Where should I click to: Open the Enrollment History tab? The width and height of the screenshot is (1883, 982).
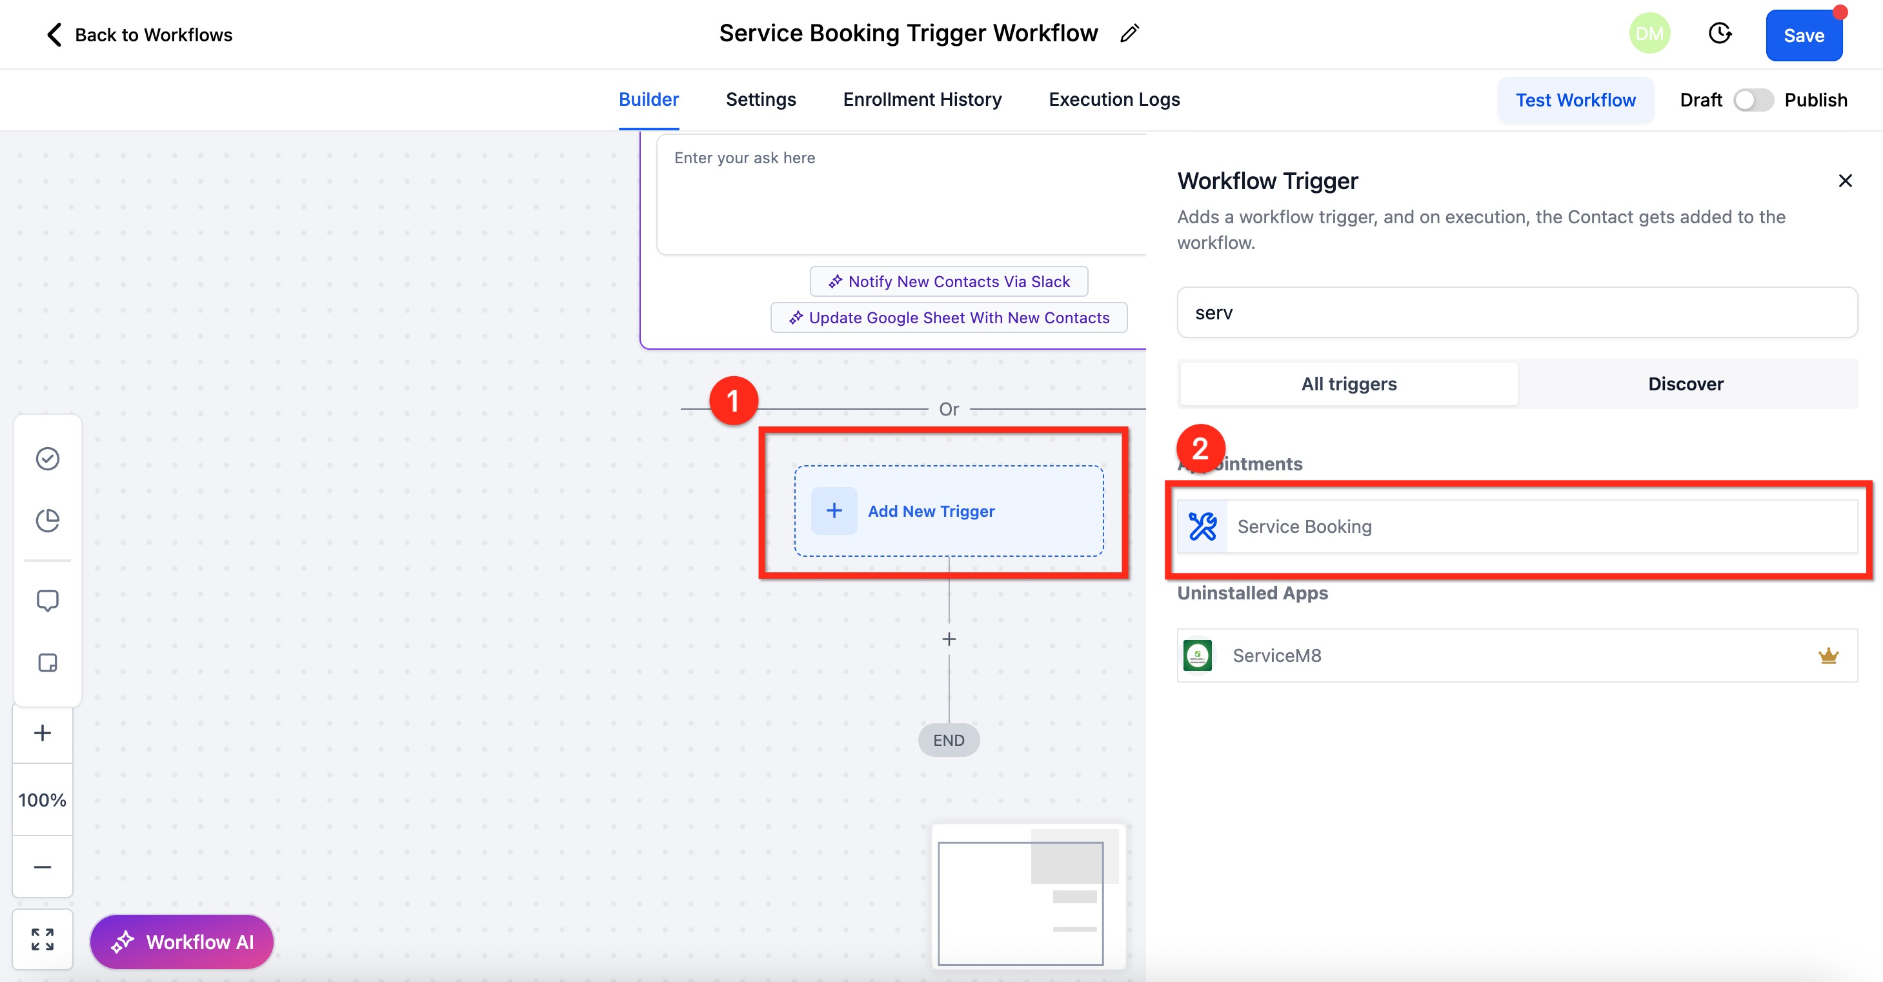pyautogui.click(x=921, y=99)
